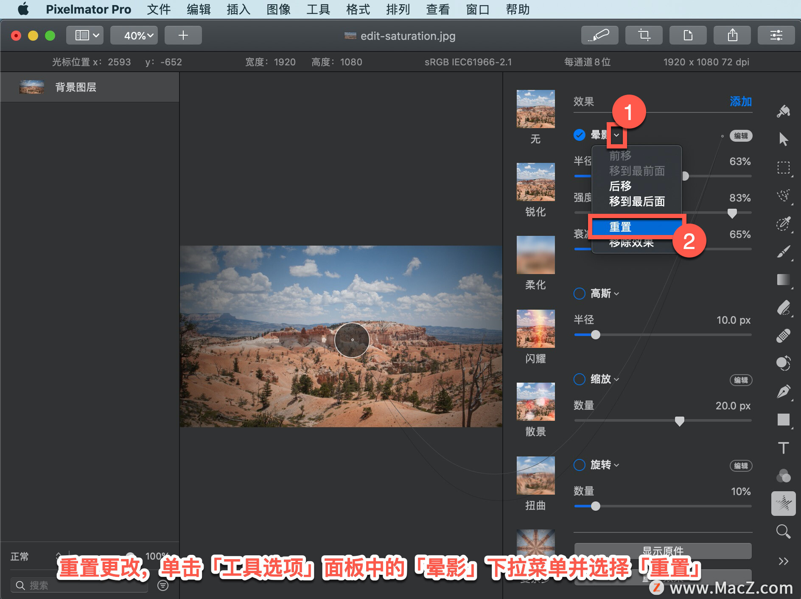Open the ML enhance pen toolbar button
The width and height of the screenshot is (801, 599).
599,35
